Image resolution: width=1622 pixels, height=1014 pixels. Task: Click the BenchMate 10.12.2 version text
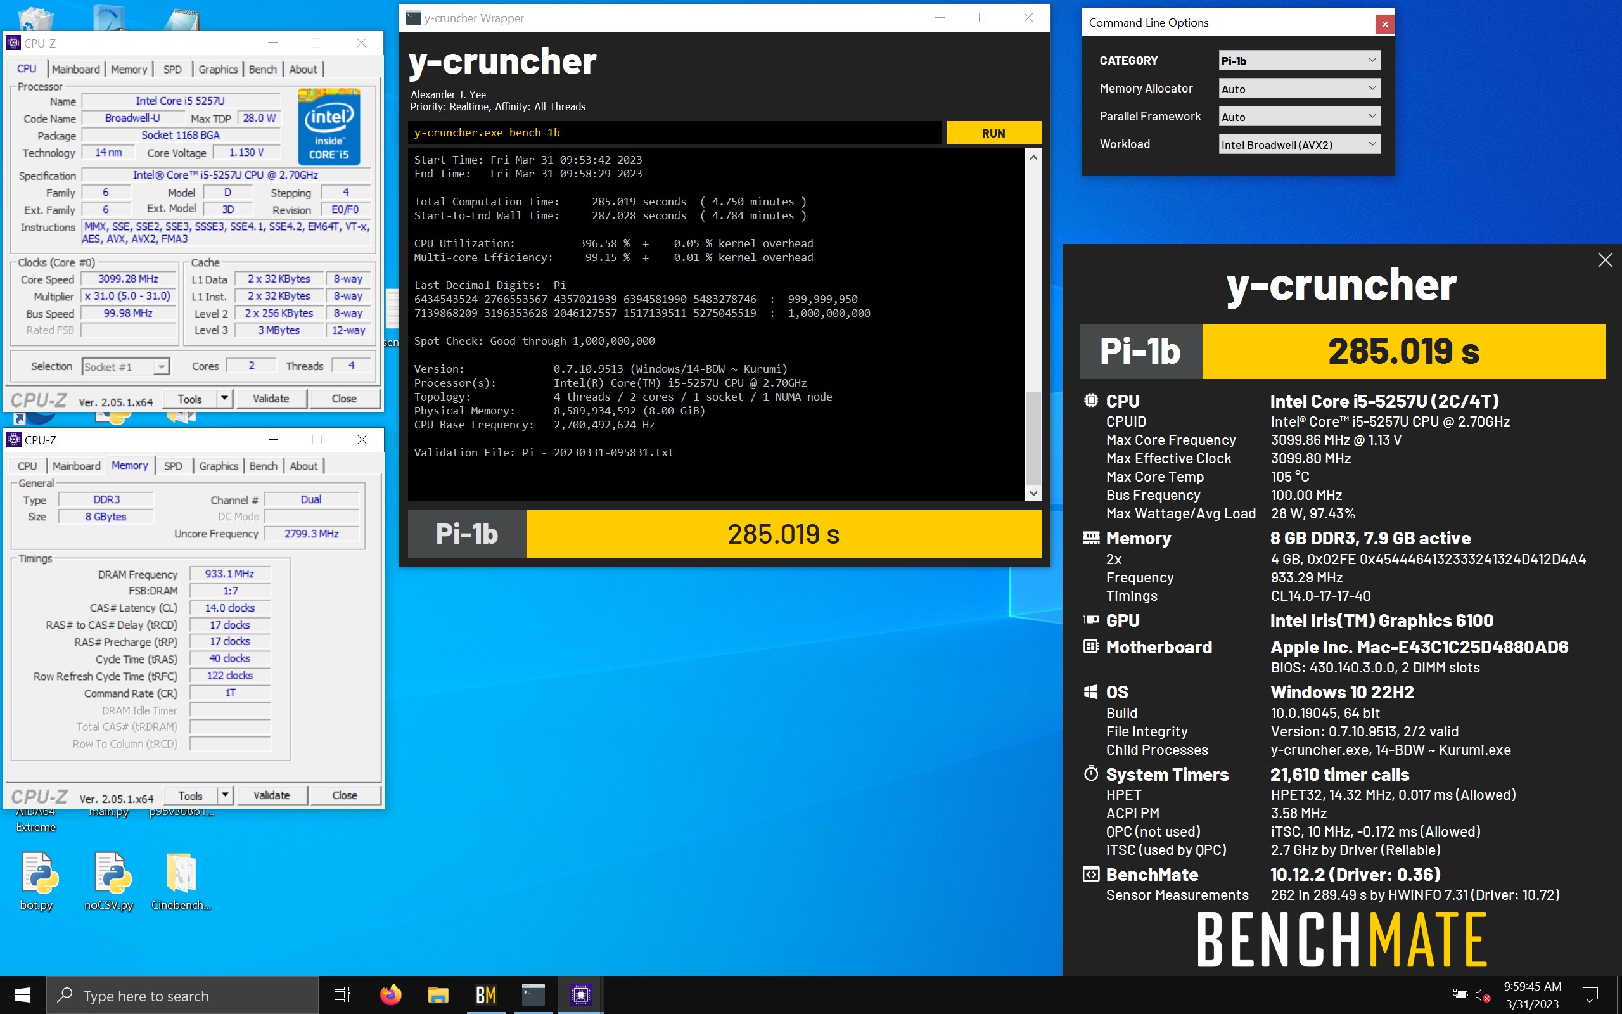click(x=1355, y=875)
